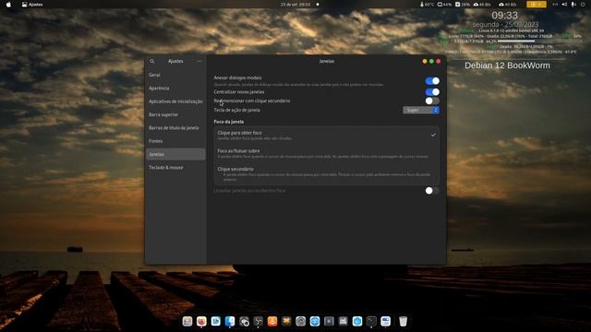The height and width of the screenshot is (332, 591).
Task: Open Barras de título da janela in sidebar
Action: 175,127
